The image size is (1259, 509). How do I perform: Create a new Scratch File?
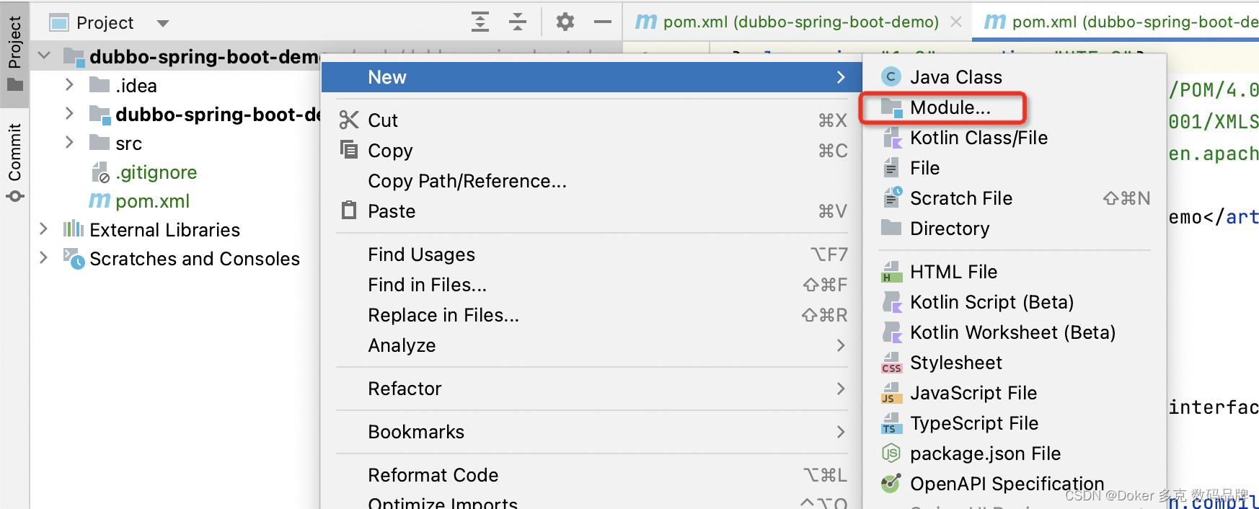click(x=962, y=198)
